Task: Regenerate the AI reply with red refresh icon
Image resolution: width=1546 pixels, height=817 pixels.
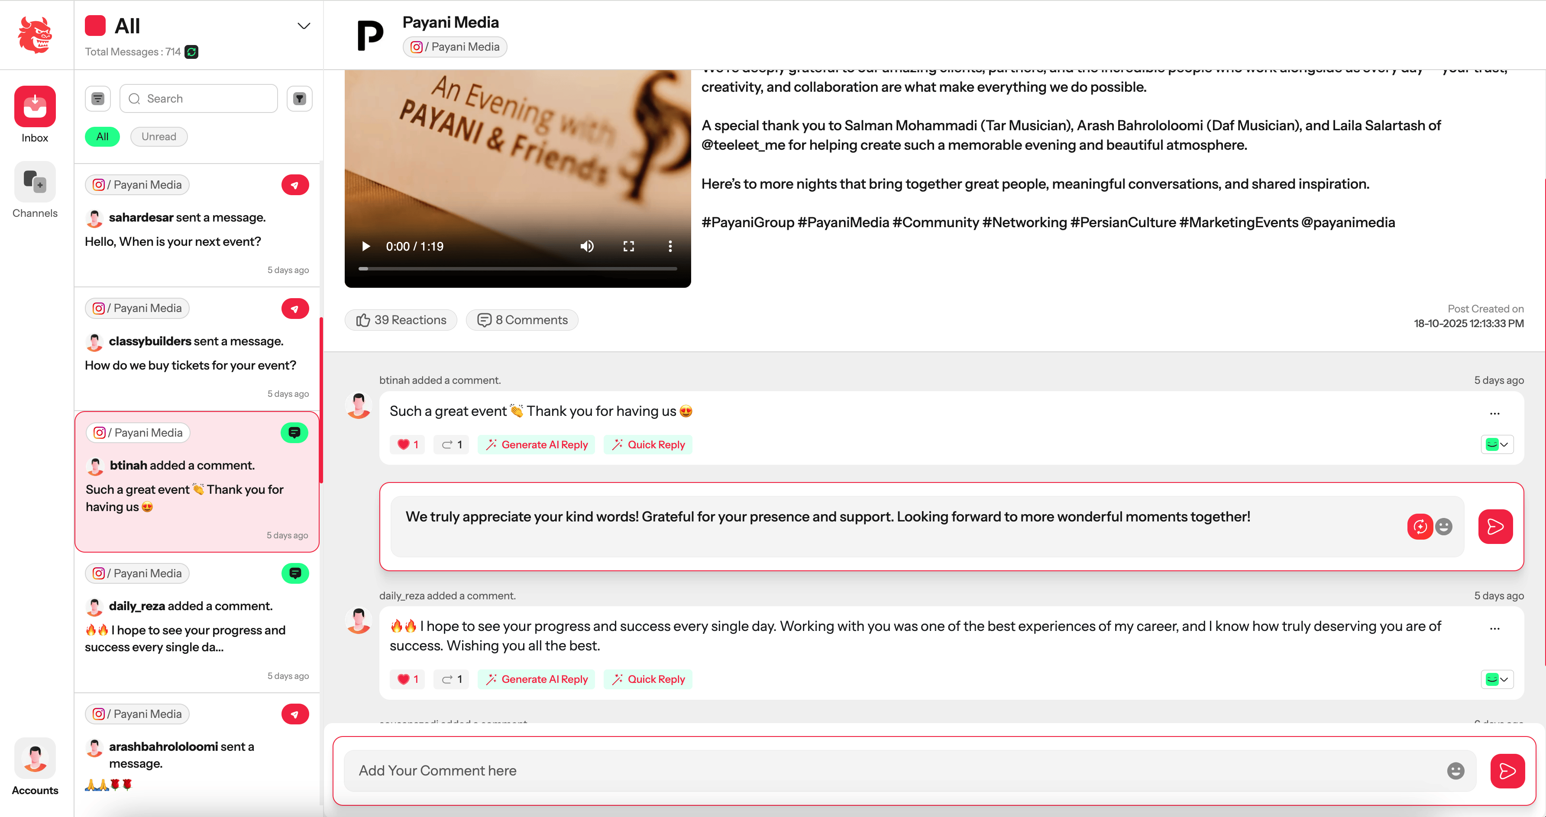Action: pos(1420,527)
